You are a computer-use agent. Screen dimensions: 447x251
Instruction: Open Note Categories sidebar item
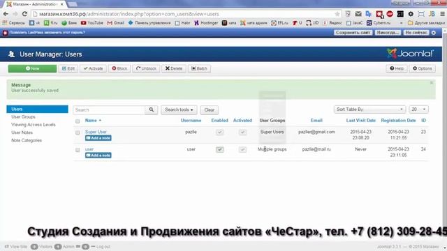click(27, 140)
